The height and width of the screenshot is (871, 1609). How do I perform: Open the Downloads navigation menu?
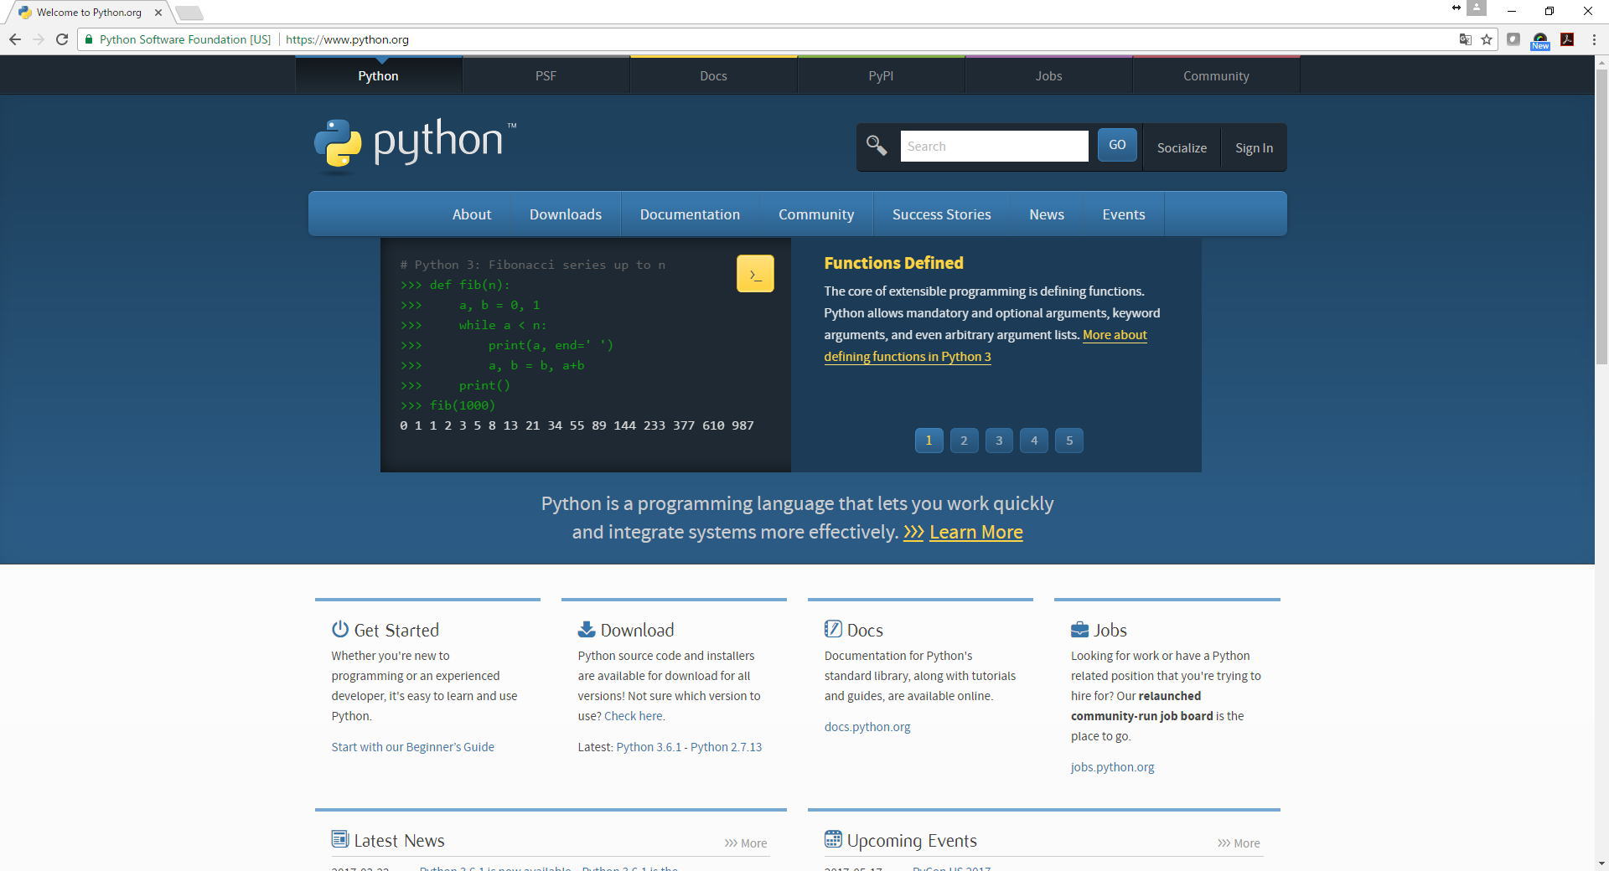[x=566, y=214]
